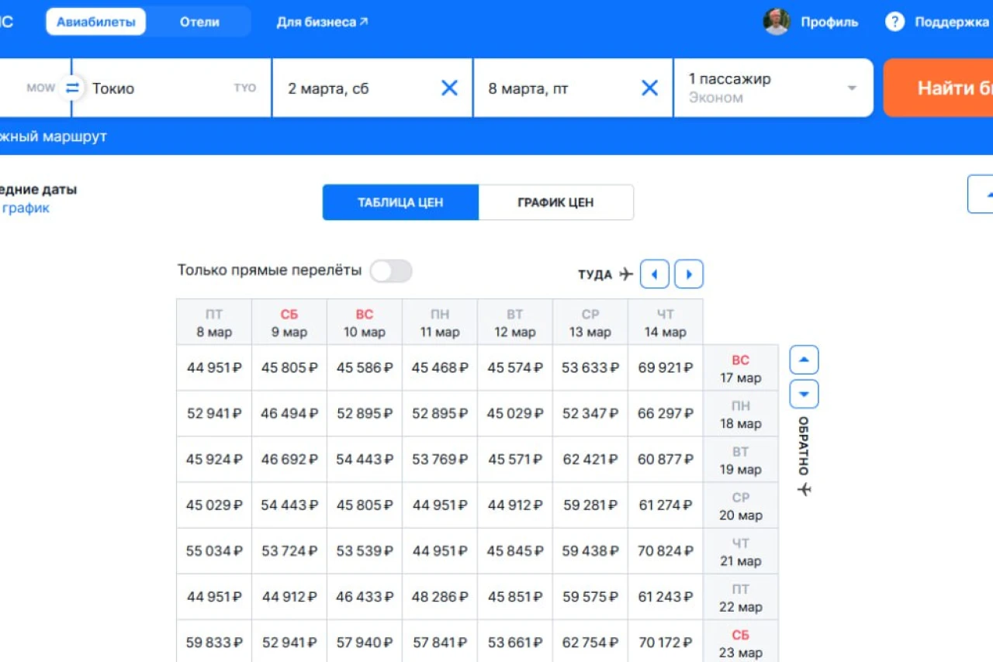
Task: Switch to Отели tab
Action: point(199,22)
